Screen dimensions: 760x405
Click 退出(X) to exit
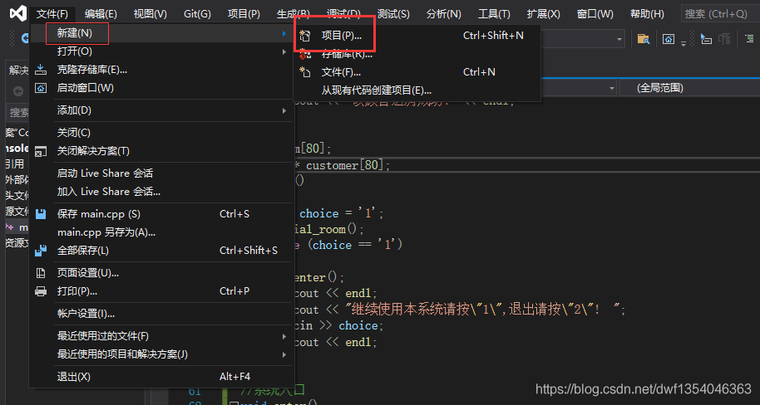point(73,377)
